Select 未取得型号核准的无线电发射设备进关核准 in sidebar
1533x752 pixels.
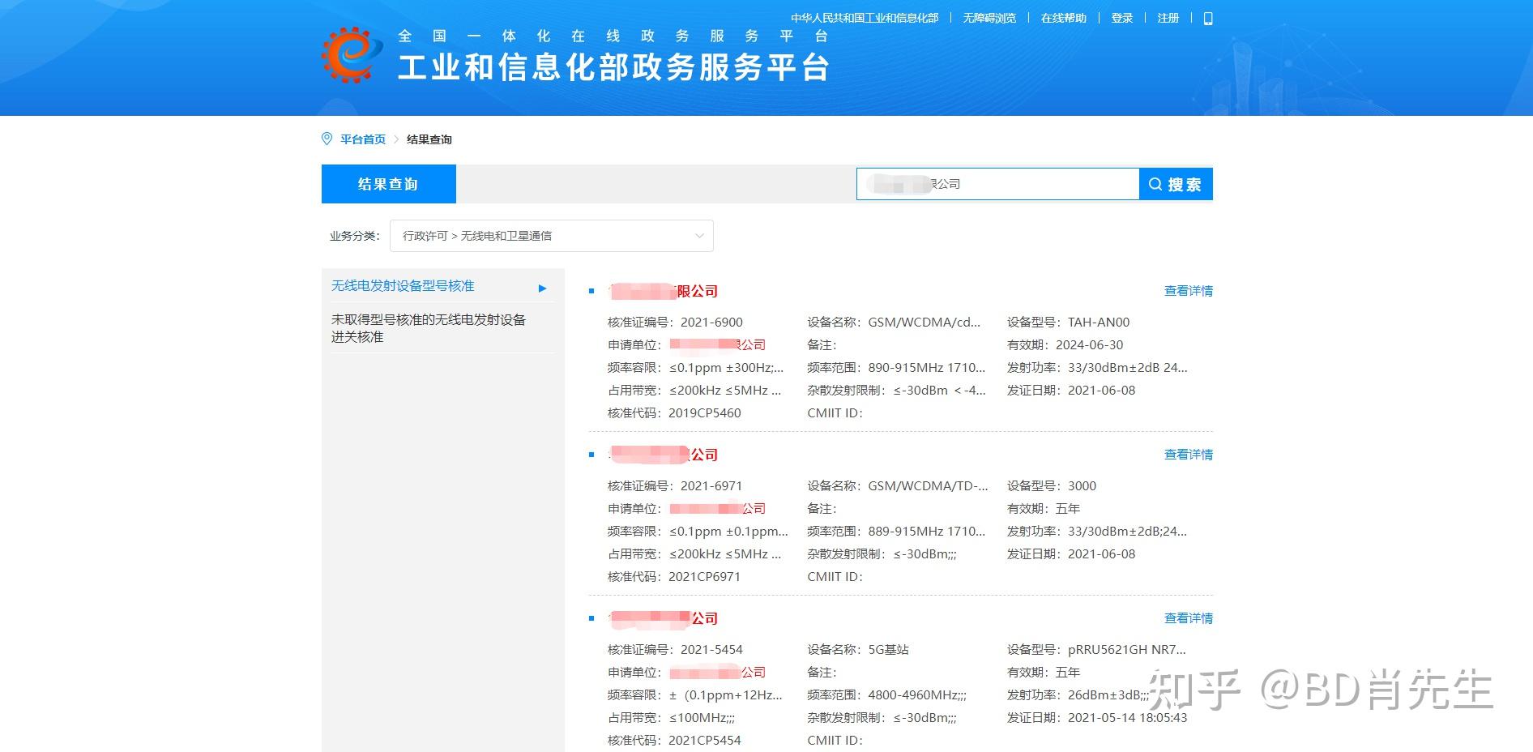[x=427, y=327]
